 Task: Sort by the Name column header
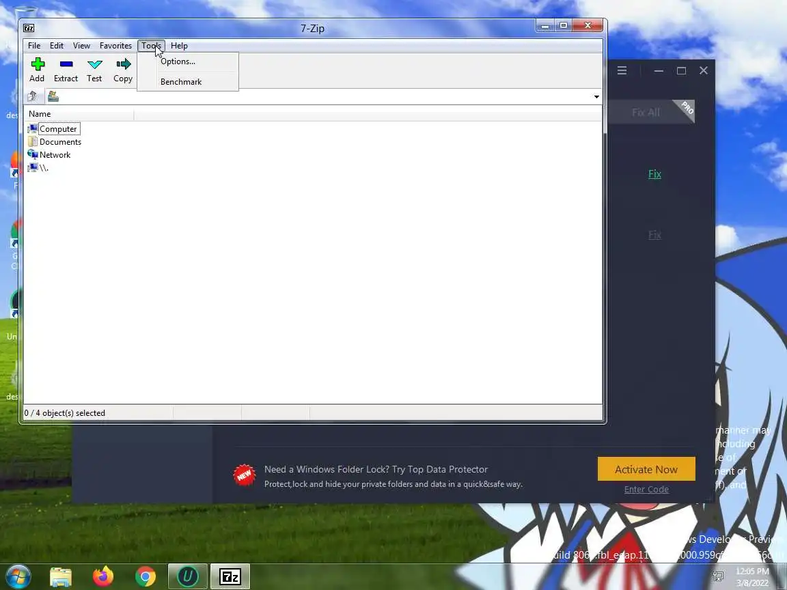(x=79, y=114)
